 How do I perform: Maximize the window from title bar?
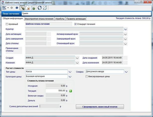coord(141,2)
